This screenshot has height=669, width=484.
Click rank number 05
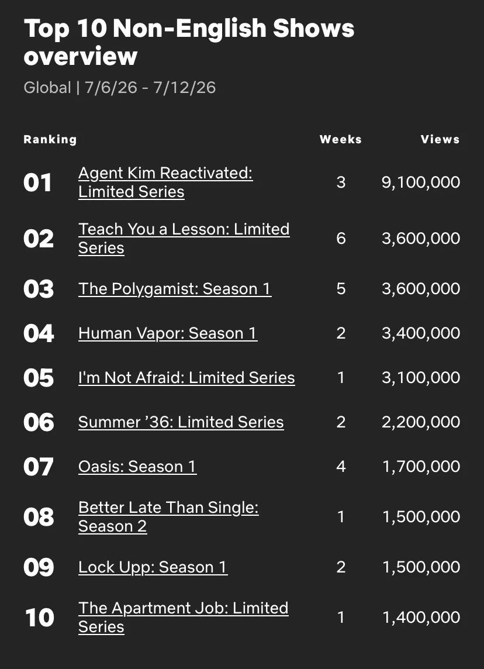point(39,378)
